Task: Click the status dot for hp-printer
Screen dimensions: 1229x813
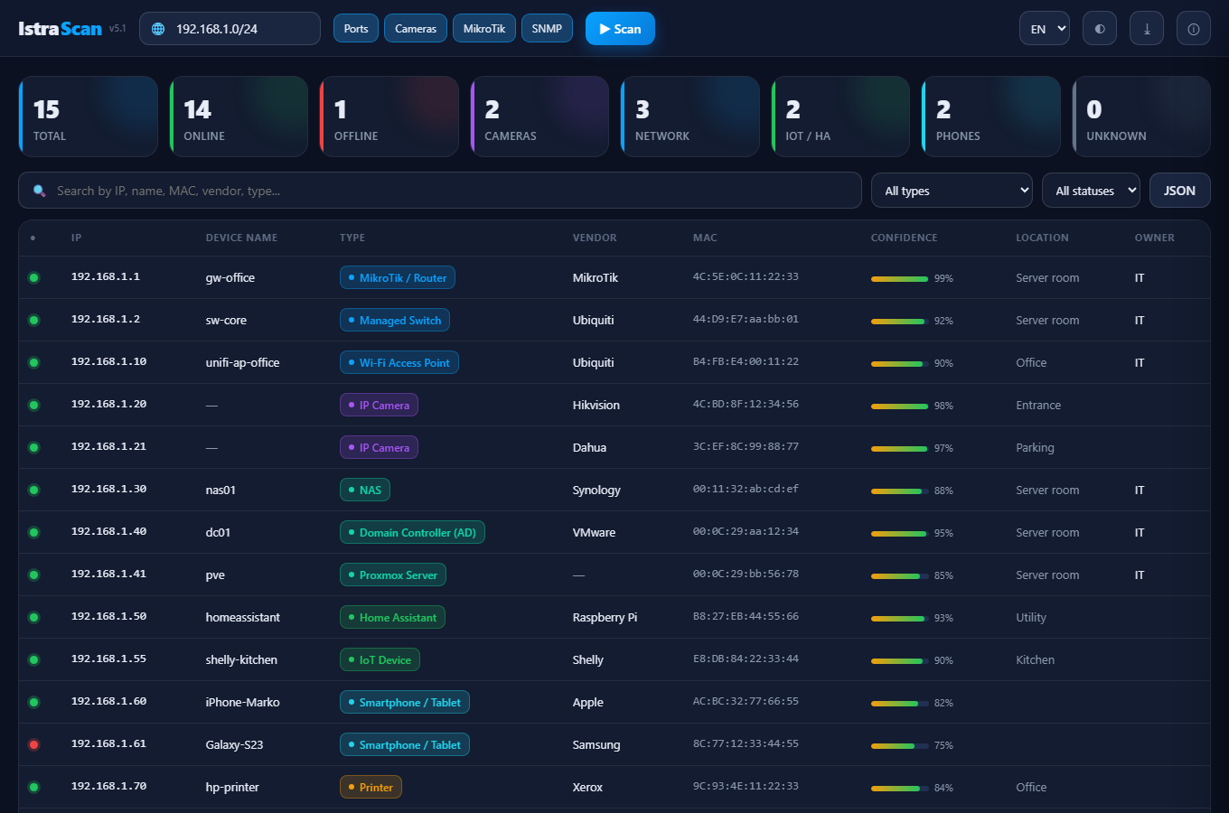Action: [x=34, y=788]
